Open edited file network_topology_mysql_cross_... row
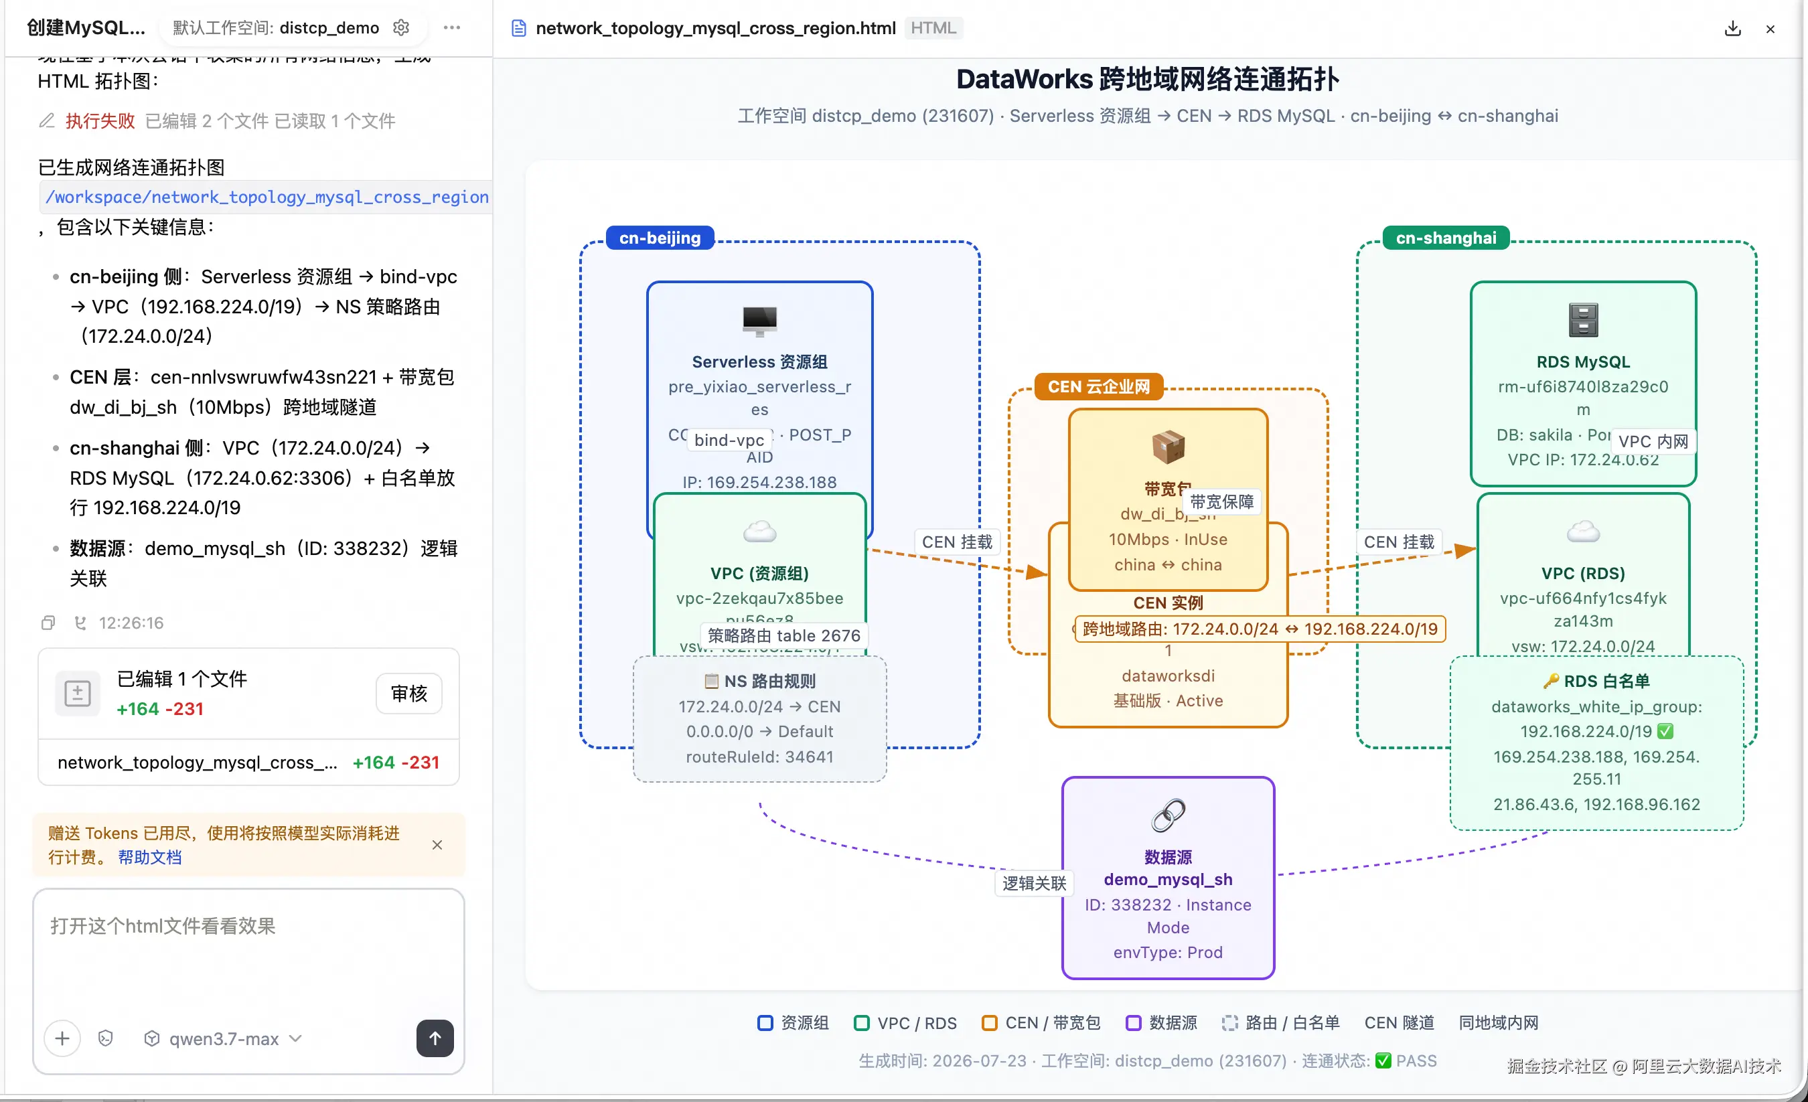 [248, 763]
